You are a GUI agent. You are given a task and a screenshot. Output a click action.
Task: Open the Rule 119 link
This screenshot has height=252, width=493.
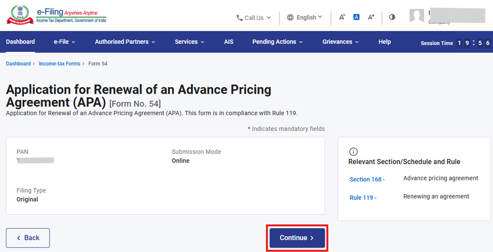pyautogui.click(x=363, y=198)
